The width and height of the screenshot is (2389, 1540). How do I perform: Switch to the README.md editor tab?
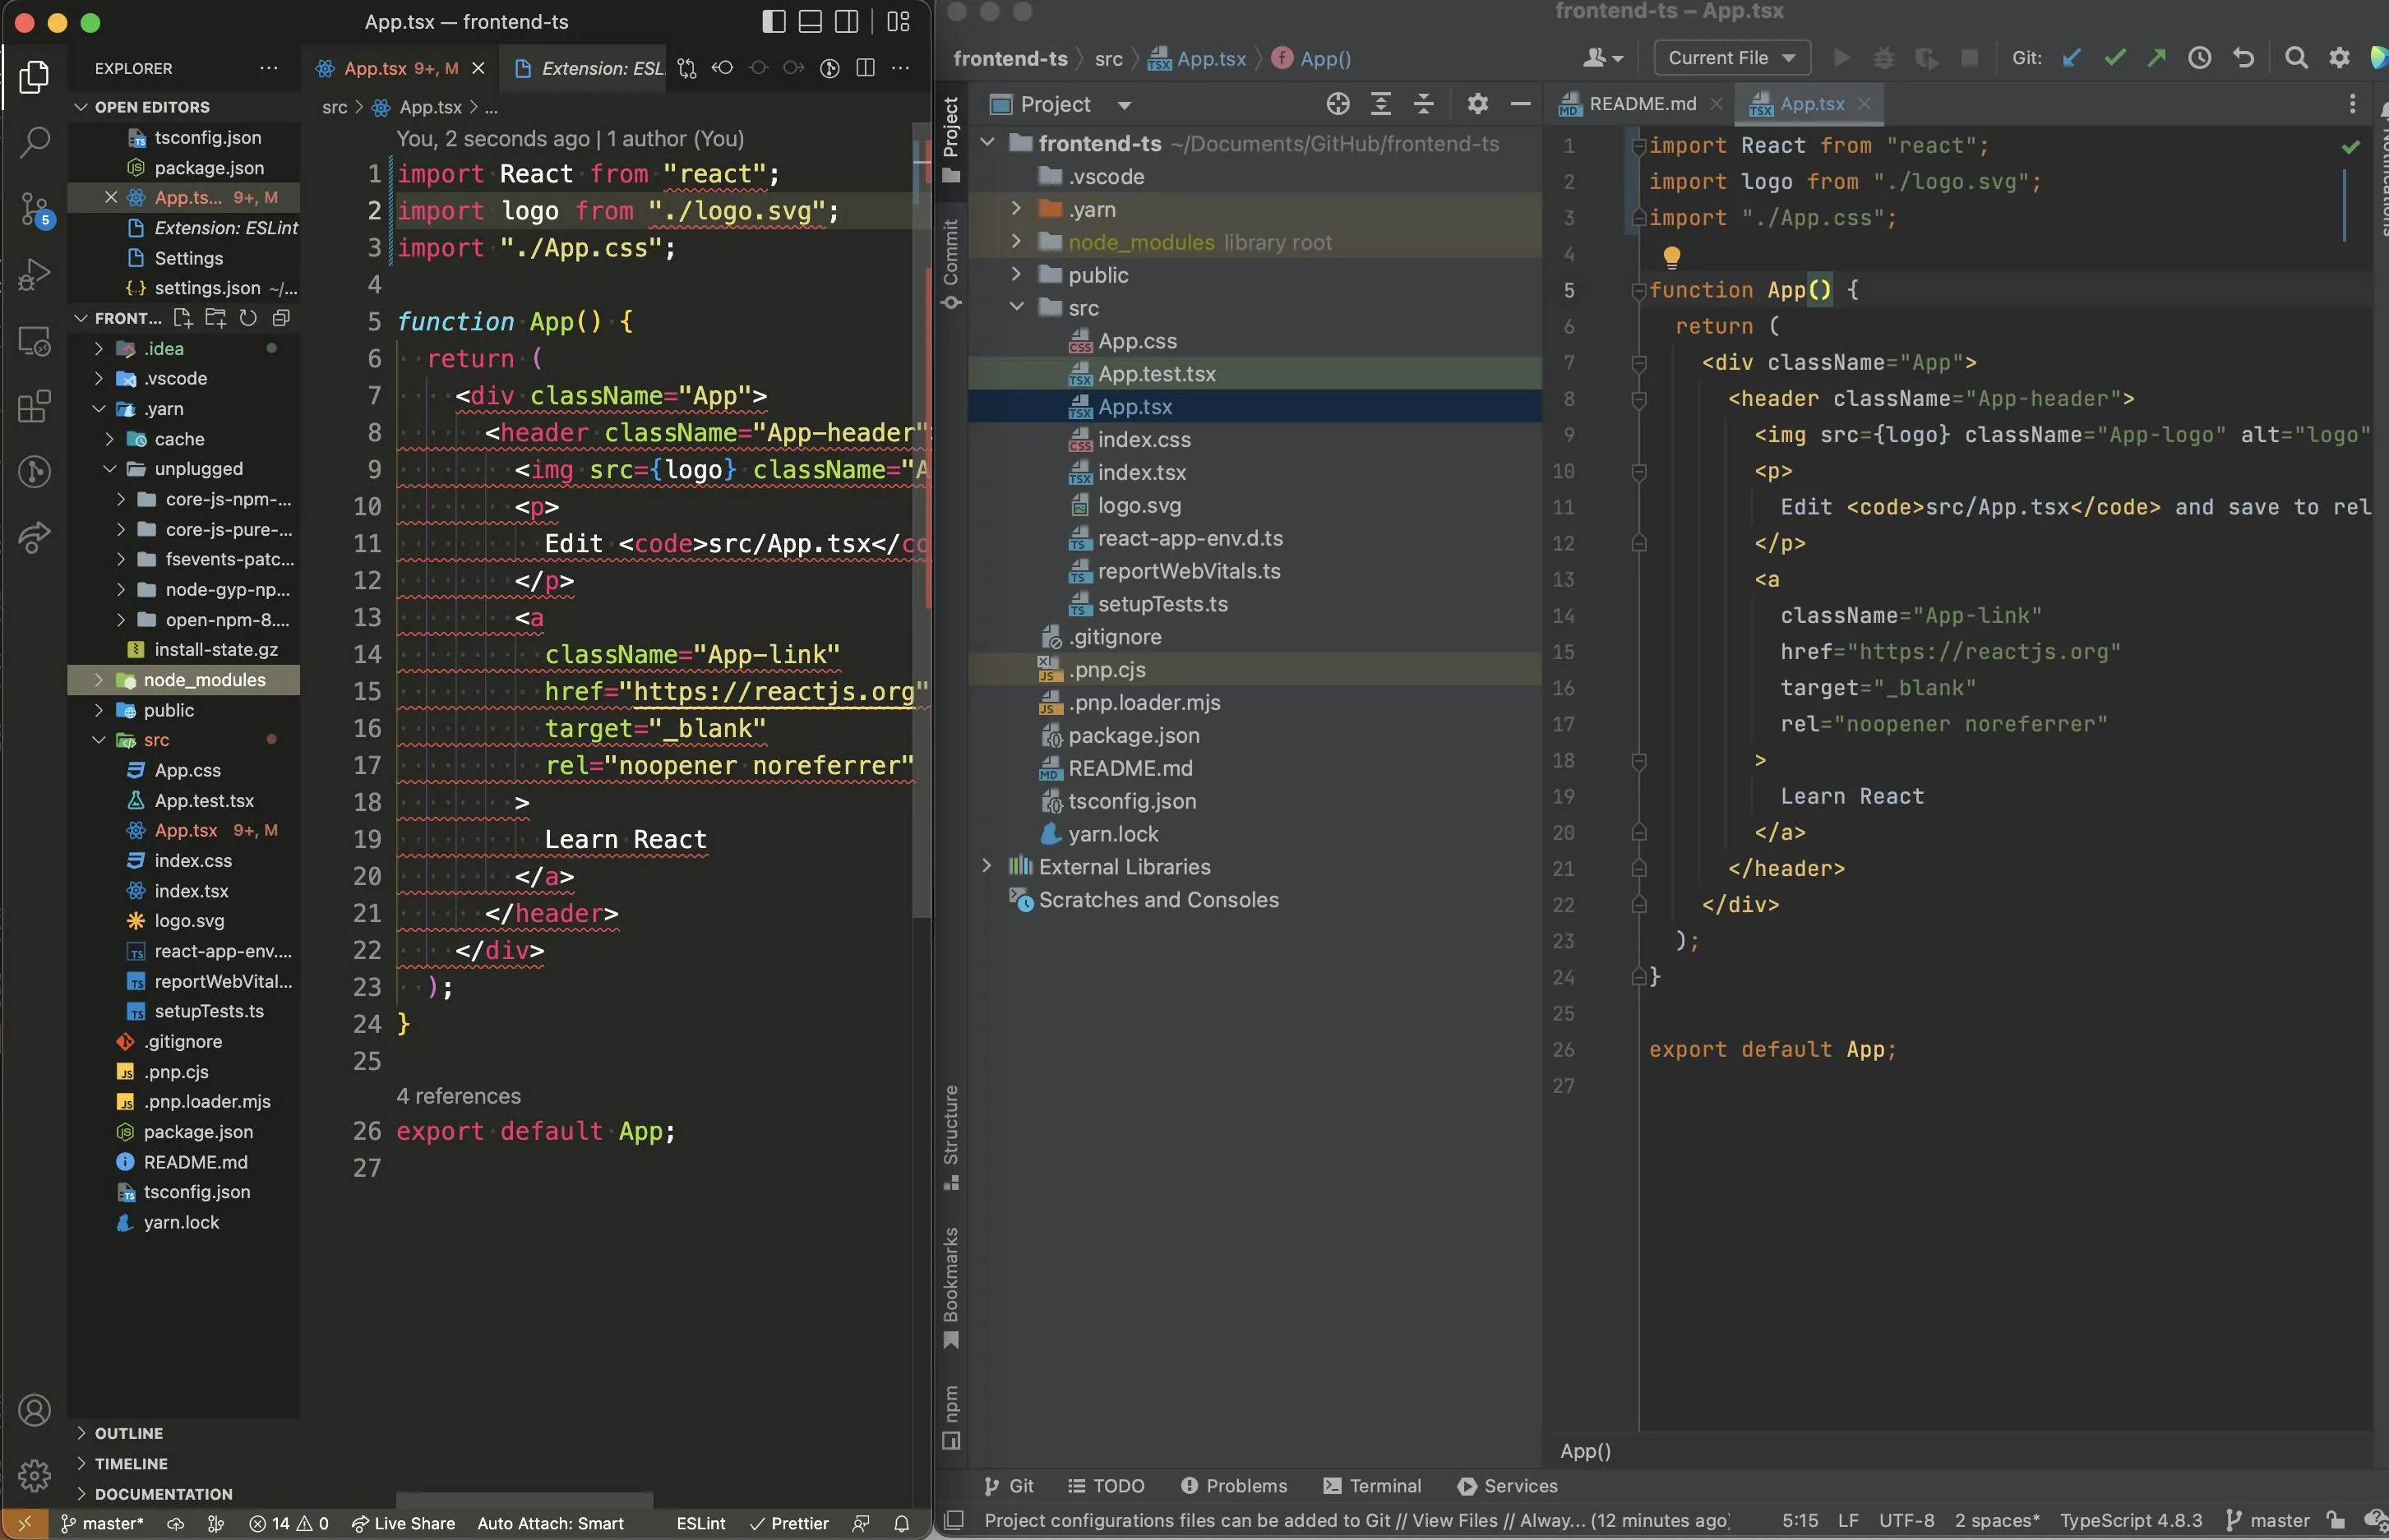tap(1642, 104)
